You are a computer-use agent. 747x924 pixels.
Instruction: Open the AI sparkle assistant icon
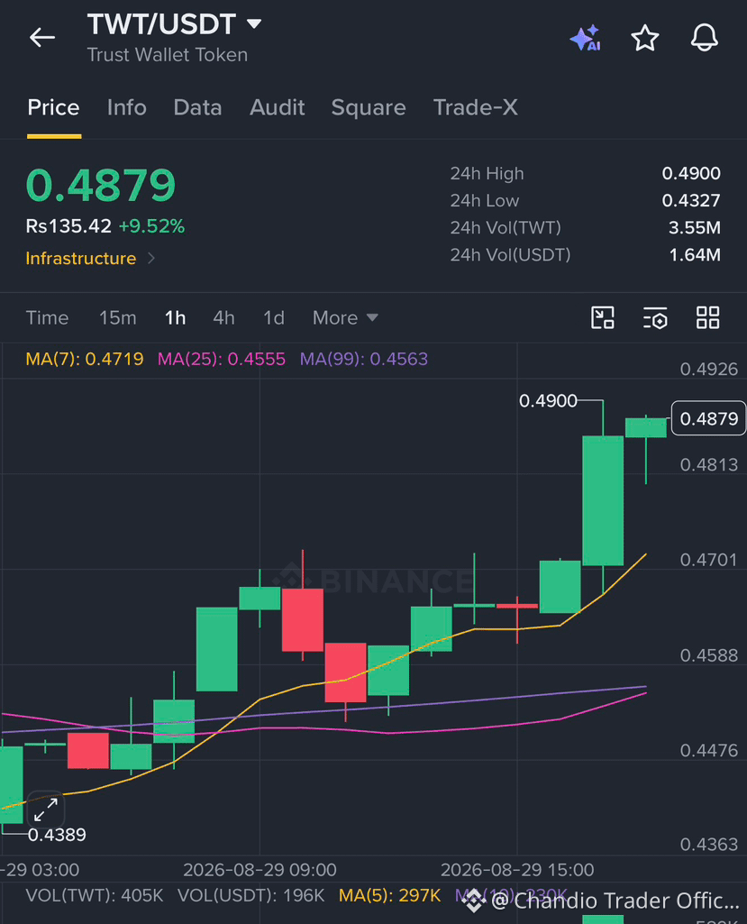point(586,38)
